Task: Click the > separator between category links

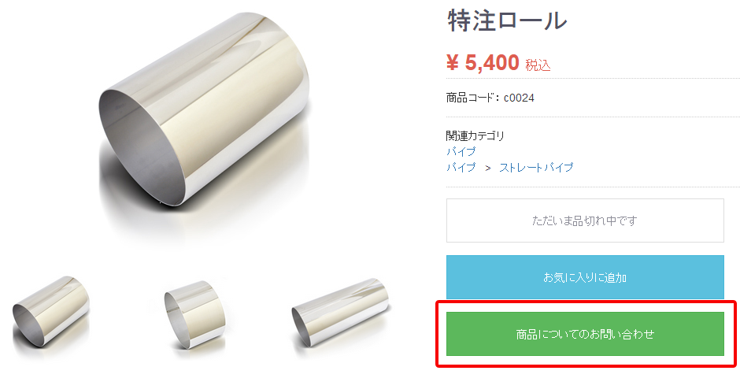Action: point(488,168)
